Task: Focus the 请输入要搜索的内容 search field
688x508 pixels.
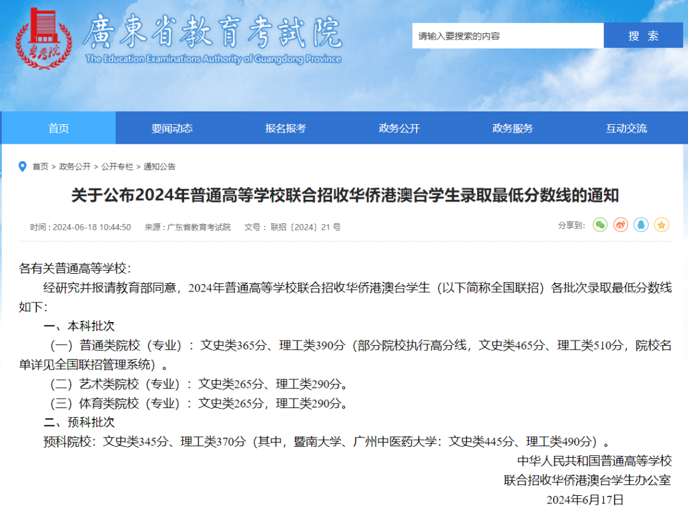Action: 508,36
